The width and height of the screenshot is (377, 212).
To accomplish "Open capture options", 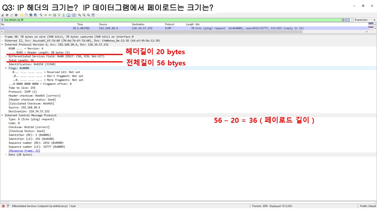I will point(16,15).
